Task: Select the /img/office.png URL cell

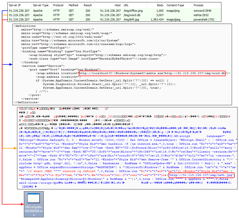Action: [x=133, y=11]
